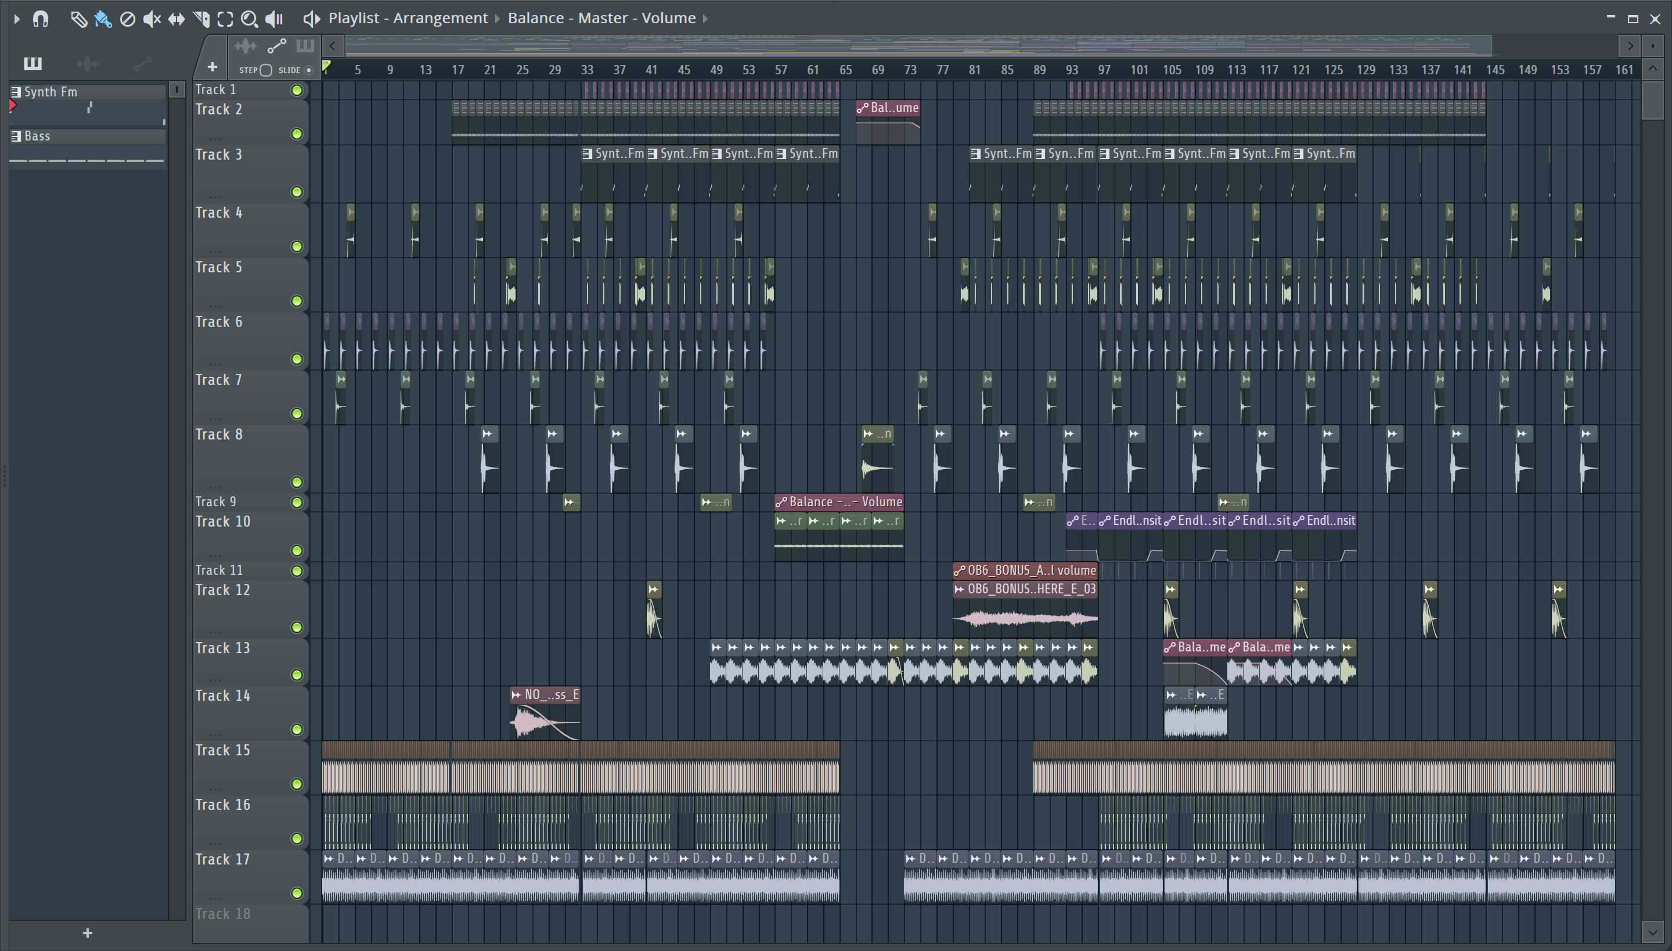Open Track 2 options dots
This screenshot has height=951, width=1672.
[215, 138]
